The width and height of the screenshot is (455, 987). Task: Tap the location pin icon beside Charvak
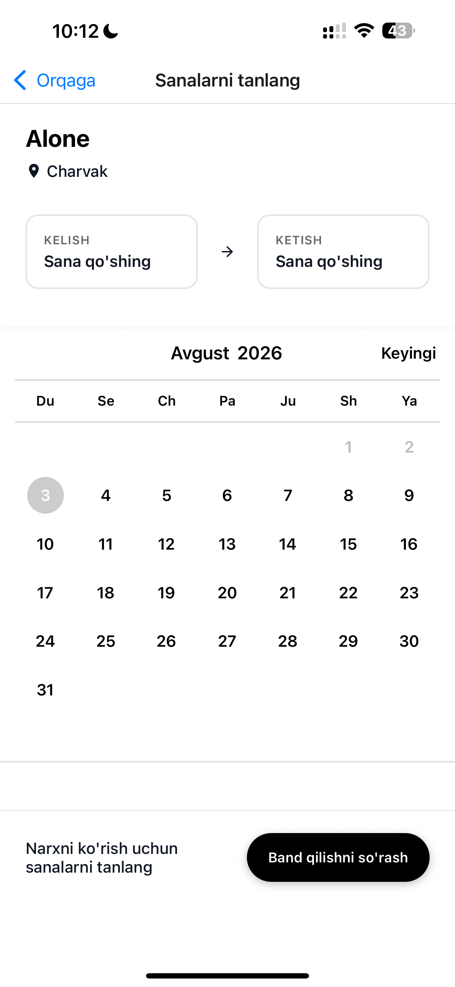coord(34,171)
